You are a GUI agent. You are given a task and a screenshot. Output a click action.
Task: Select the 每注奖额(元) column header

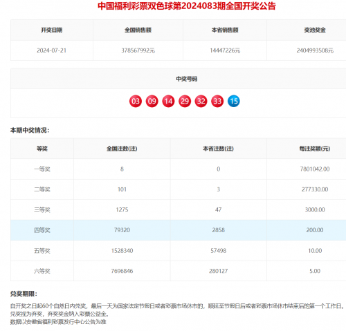pyautogui.click(x=315, y=149)
